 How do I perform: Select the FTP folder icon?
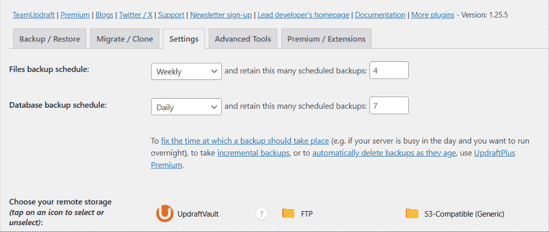(288, 213)
